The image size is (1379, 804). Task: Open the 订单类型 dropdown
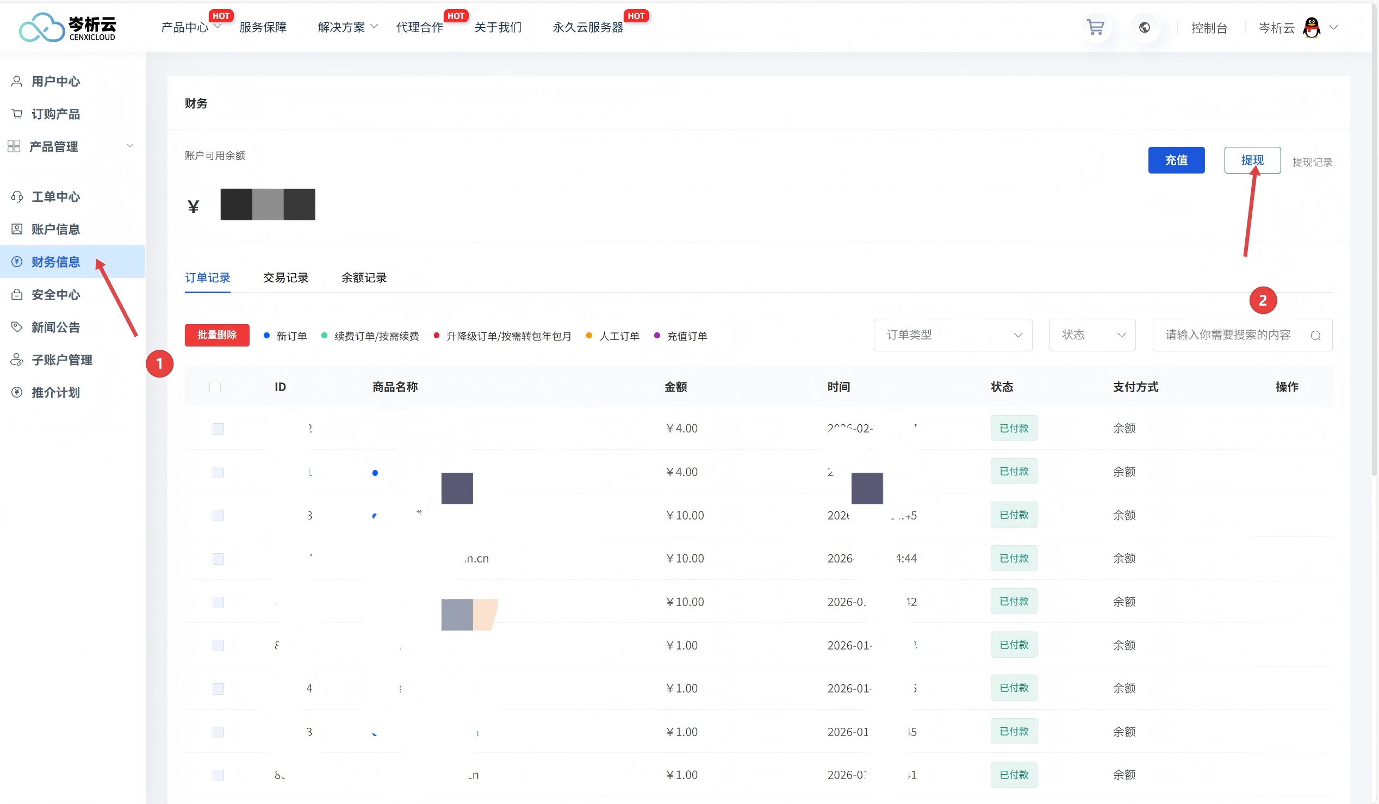point(953,335)
